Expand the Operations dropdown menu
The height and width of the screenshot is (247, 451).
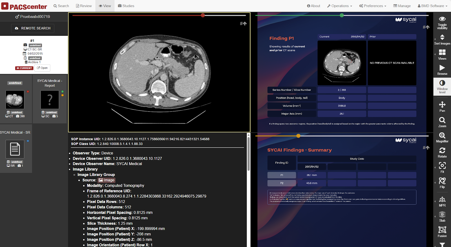tap(339, 6)
